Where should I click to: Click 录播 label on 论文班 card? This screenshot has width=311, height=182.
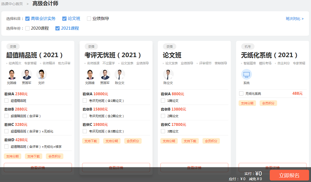[x=170, y=46]
